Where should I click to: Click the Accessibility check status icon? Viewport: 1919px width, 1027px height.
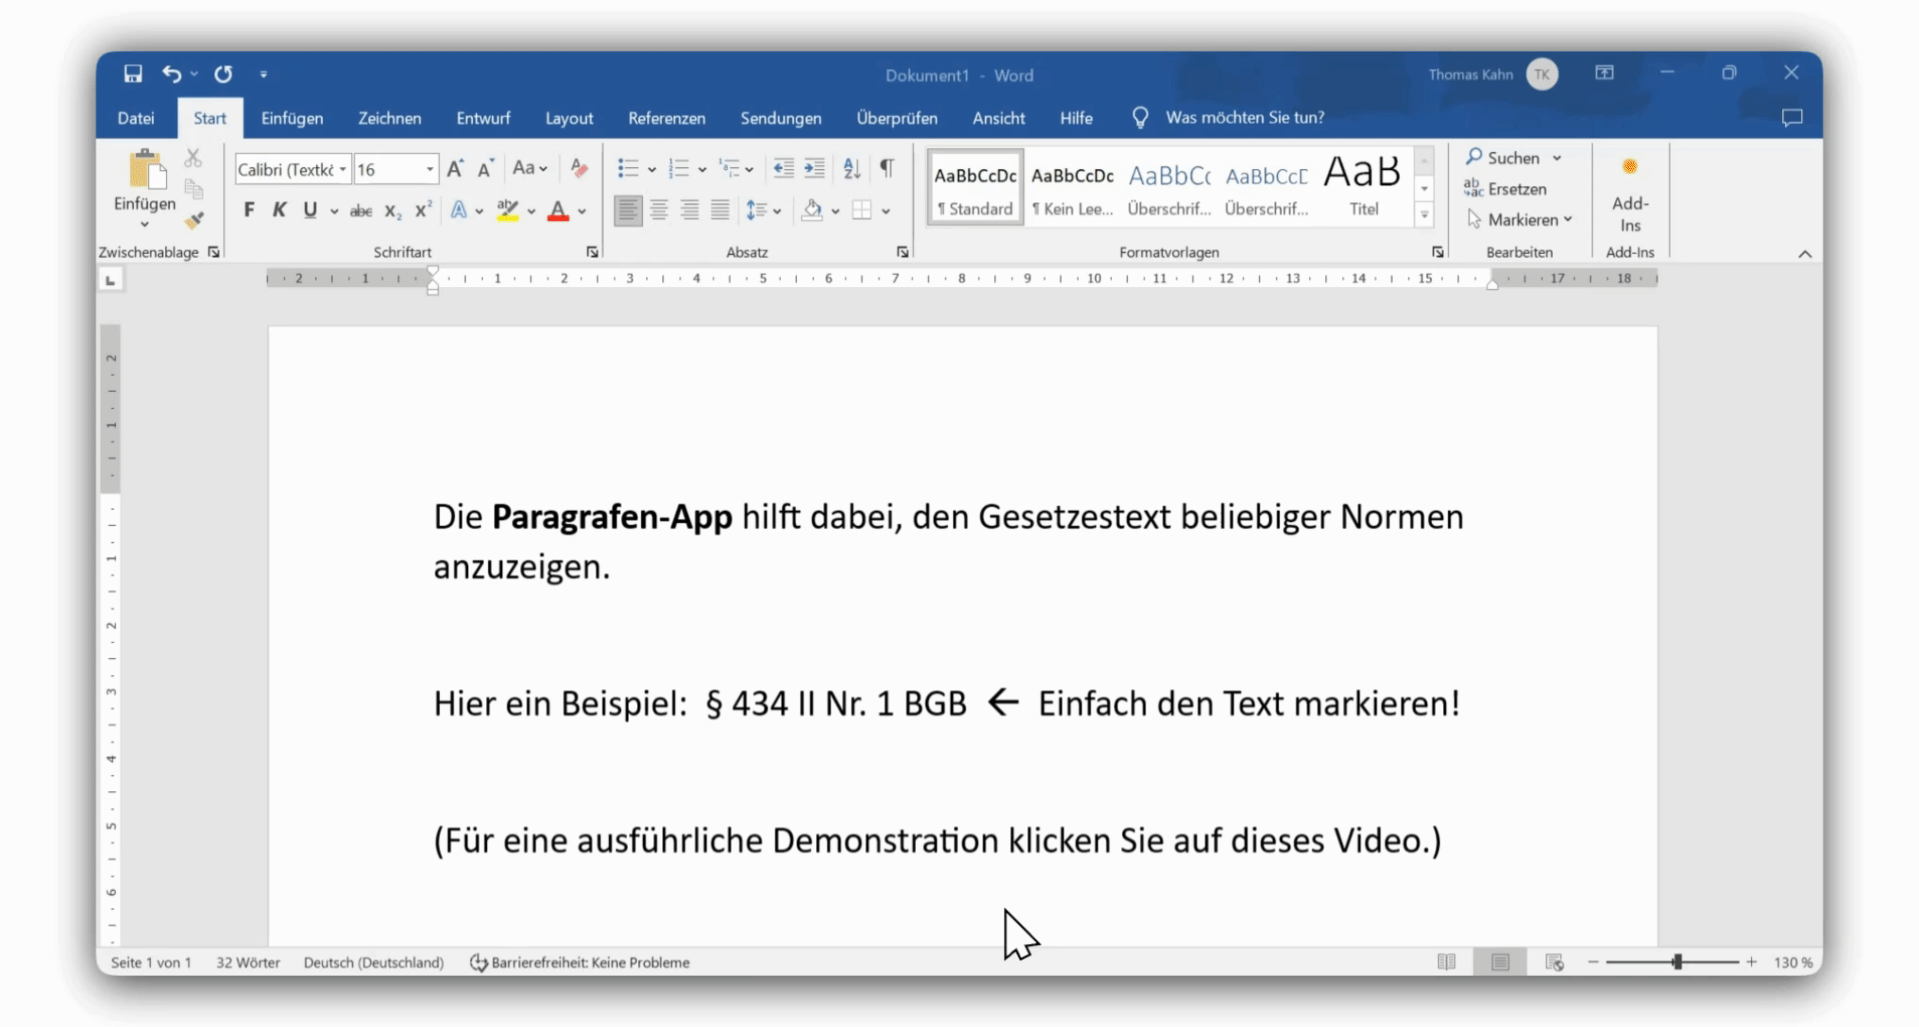coord(479,963)
